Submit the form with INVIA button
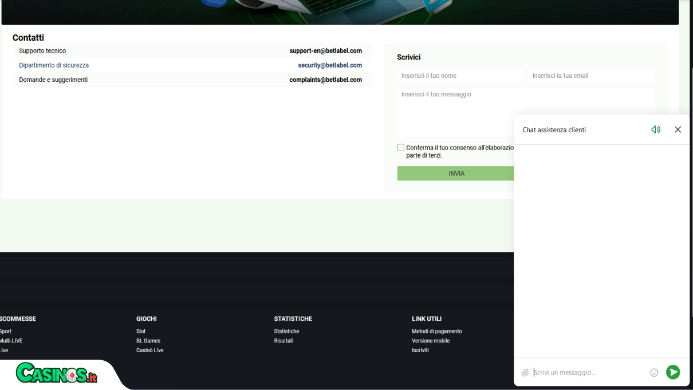693x390 pixels. 455,174
